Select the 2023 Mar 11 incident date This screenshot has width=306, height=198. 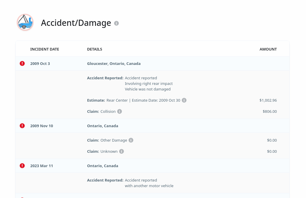(x=41, y=166)
